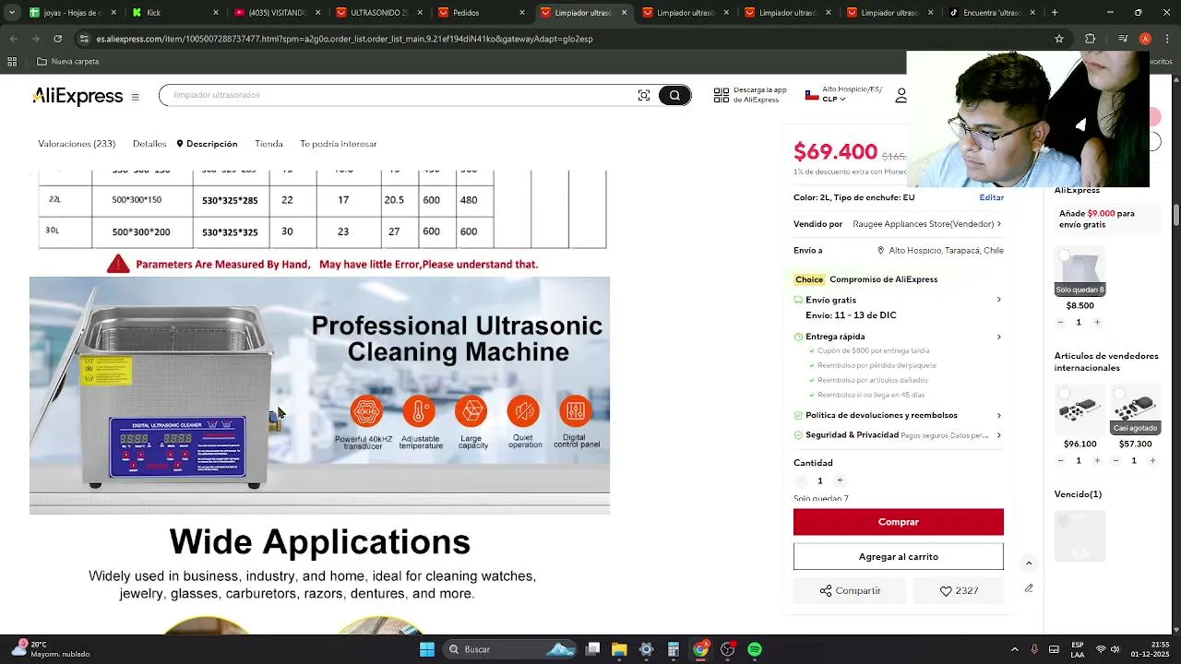The image size is (1181, 664).
Task: Select the $57.300 cart item checkbox
Action: (x=1118, y=394)
